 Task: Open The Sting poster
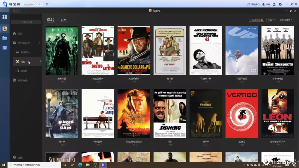pyautogui.click(x=170, y=51)
